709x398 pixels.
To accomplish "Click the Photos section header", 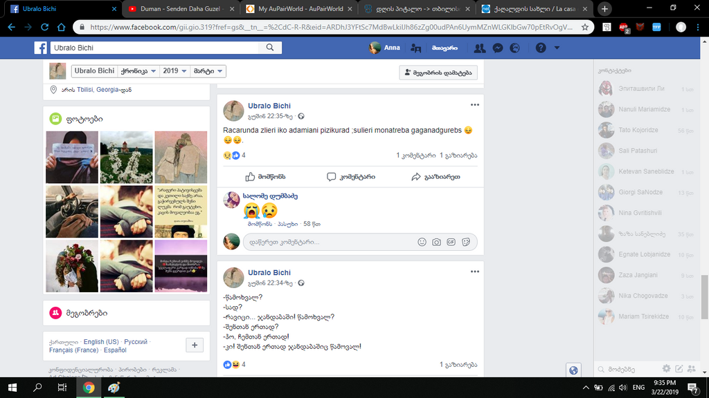I will click(x=84, y=119).
